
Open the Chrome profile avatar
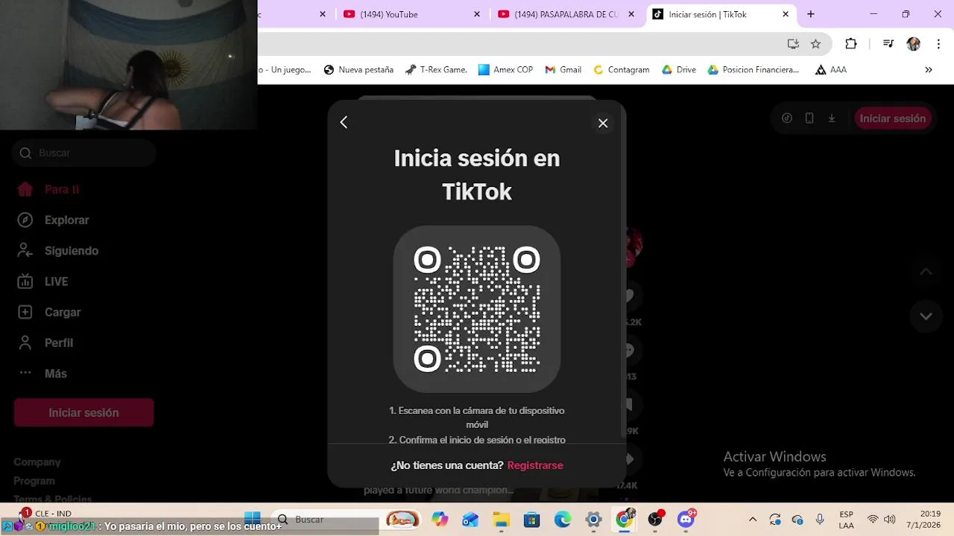(913, 44)
